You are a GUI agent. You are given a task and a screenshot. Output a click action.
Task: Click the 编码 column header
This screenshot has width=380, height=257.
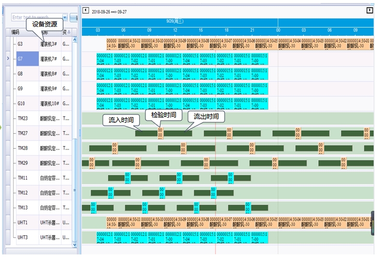tap(16, 32)
